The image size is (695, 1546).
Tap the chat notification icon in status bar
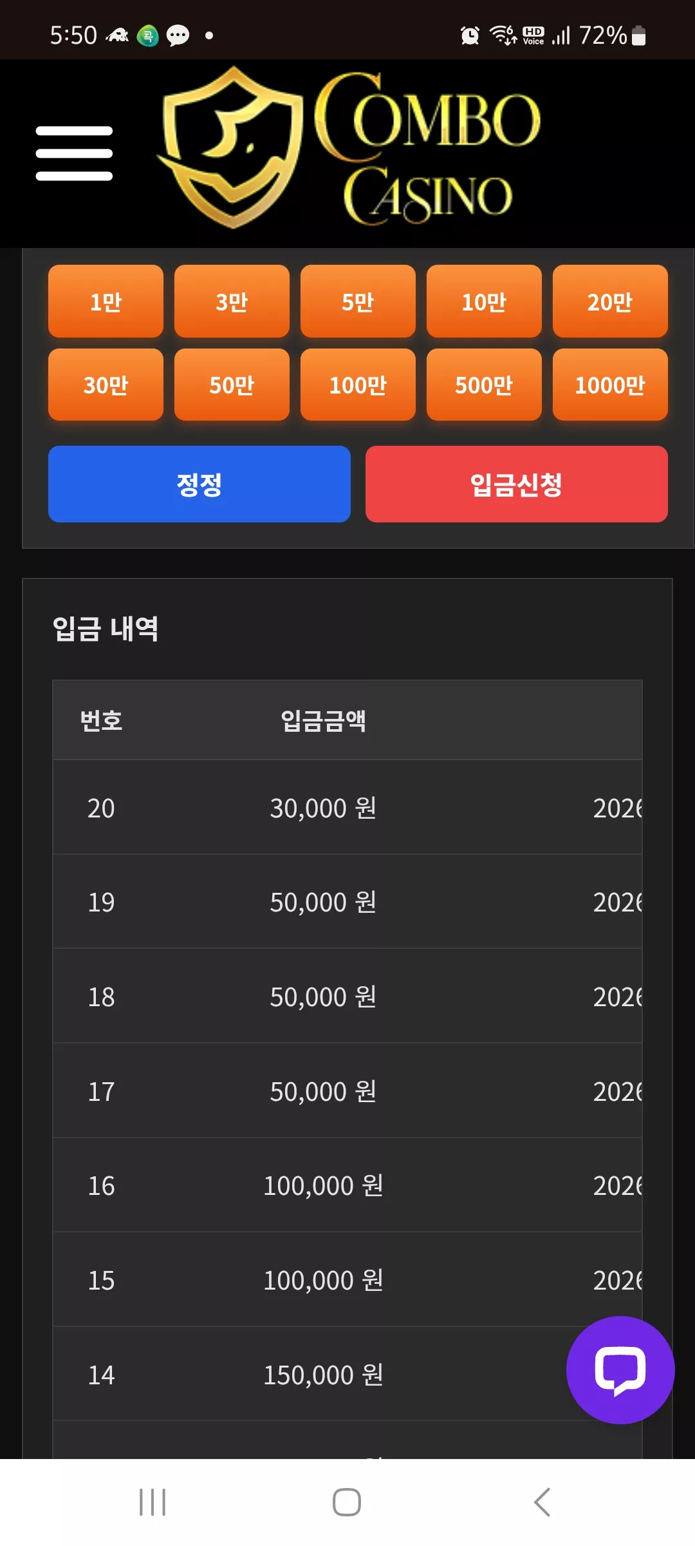pyautogui.click(x=178, y=35)
